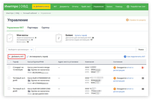Image resolution: width=152 pixels, height=100 pixels.
Task: Go to the Отчеты menu
Action: click(75, 7)
